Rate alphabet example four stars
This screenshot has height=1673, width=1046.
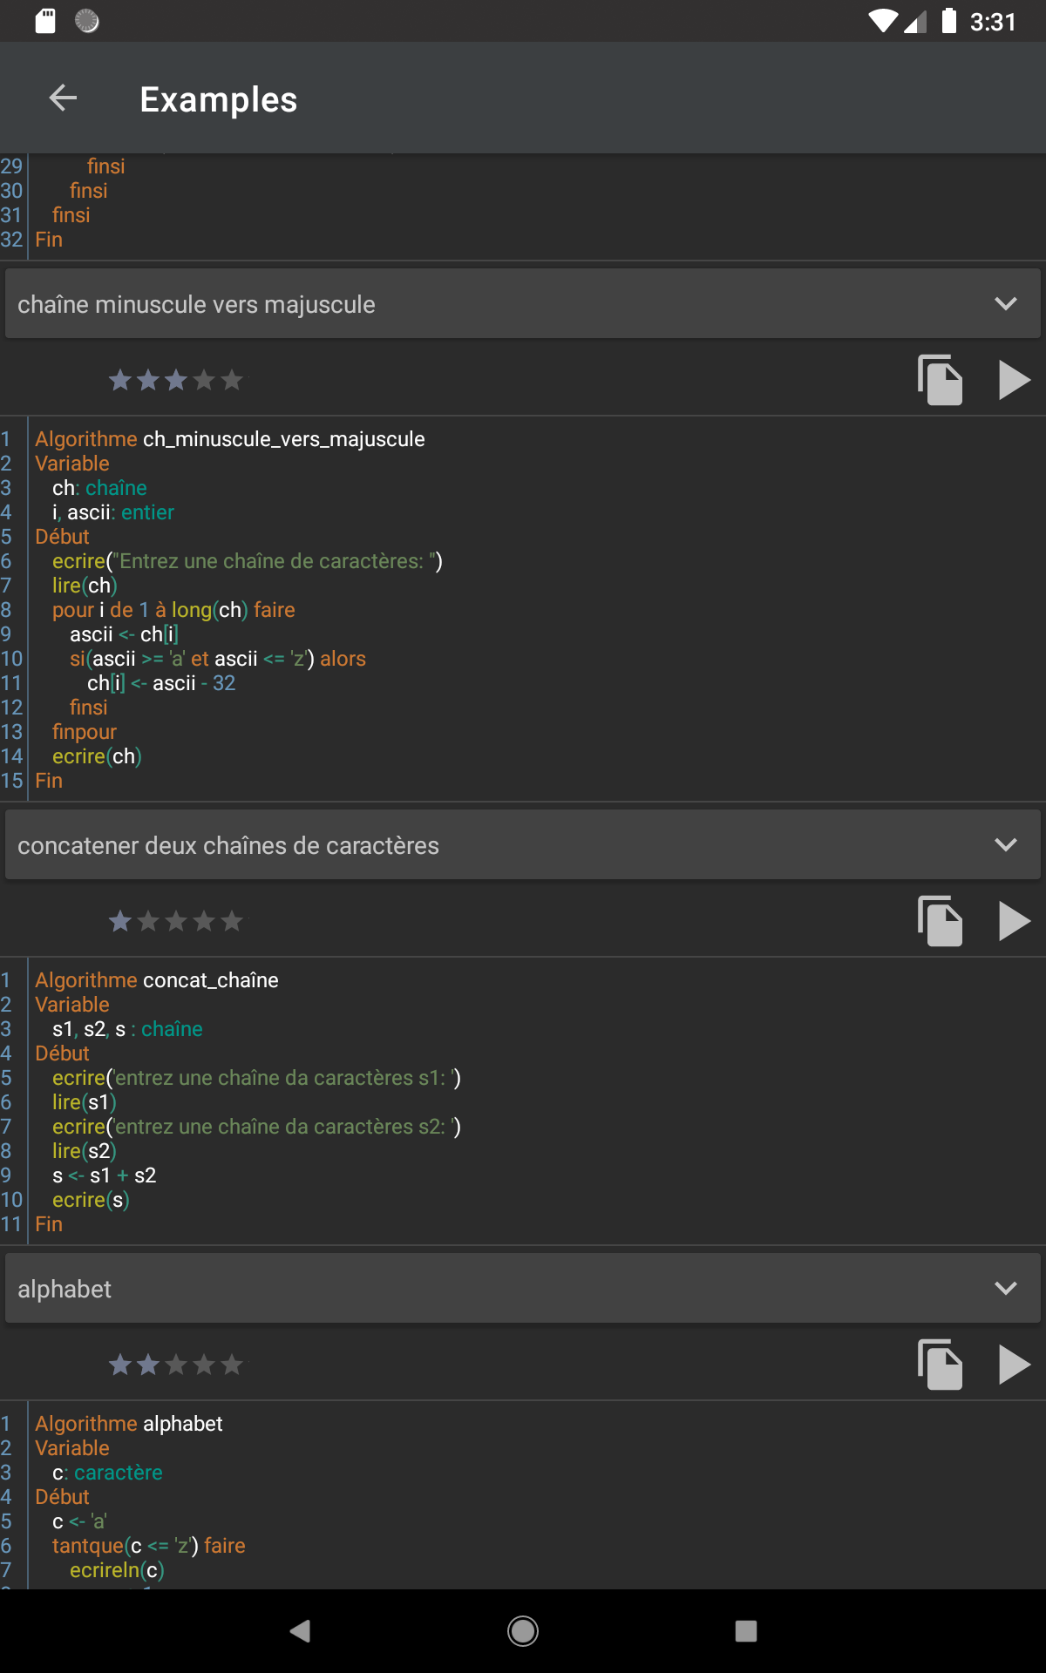click(204, 1365)
